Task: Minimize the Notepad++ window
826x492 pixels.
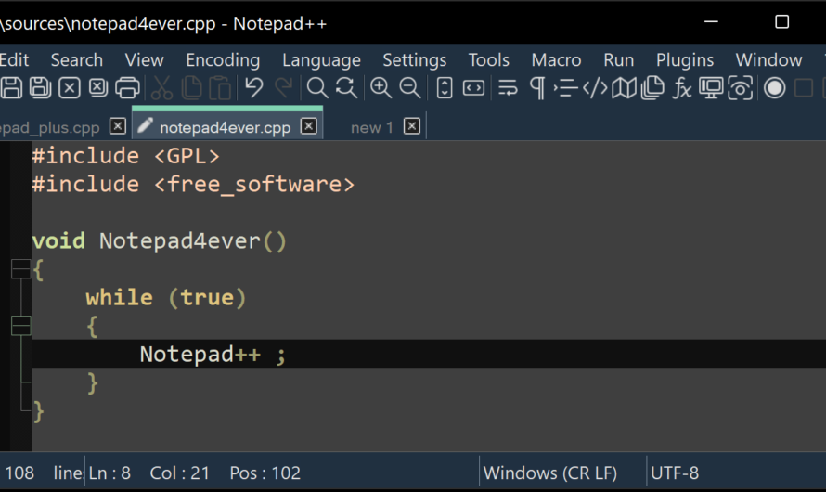Action: tap(711, 22)
